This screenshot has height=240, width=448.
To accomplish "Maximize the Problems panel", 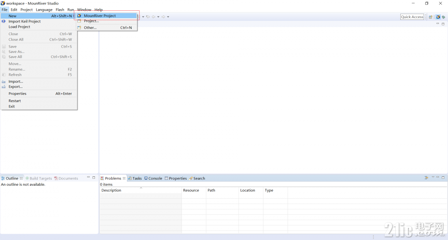I will tap(443, 178).
